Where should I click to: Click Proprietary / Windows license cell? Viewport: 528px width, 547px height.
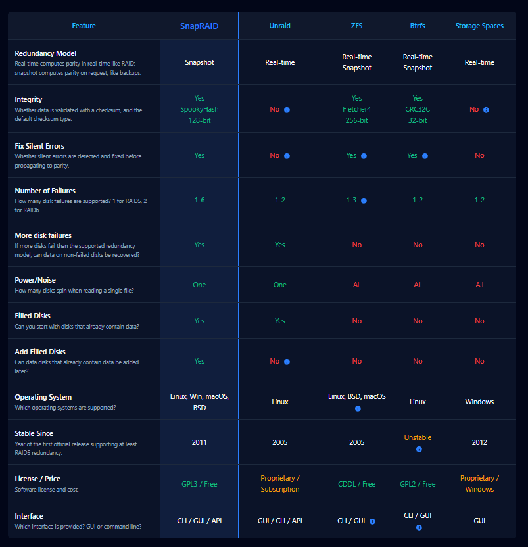[479, 484]
